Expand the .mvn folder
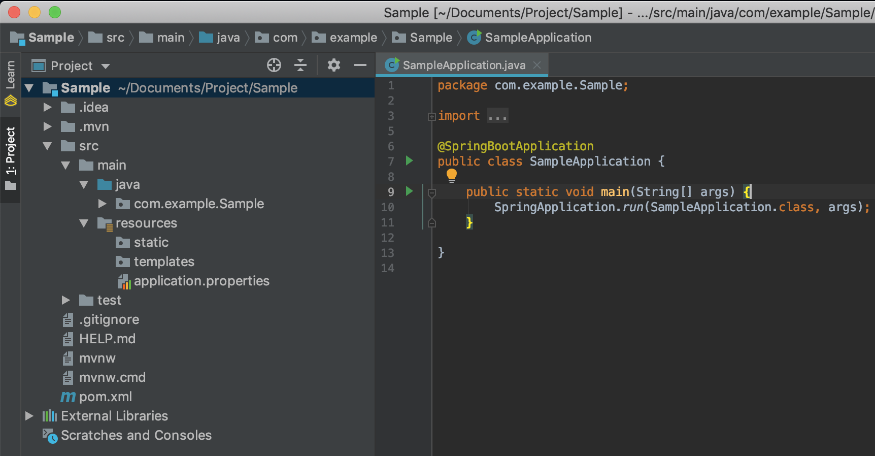 tap(48, 126)
